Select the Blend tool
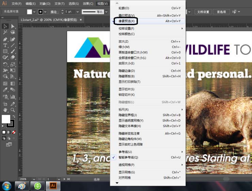The height and width of the screenshot is (191, 252). (x=13, y=89)
